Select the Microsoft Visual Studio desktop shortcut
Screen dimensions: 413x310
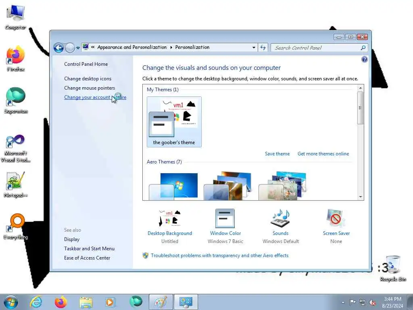(x=16, y=148)
